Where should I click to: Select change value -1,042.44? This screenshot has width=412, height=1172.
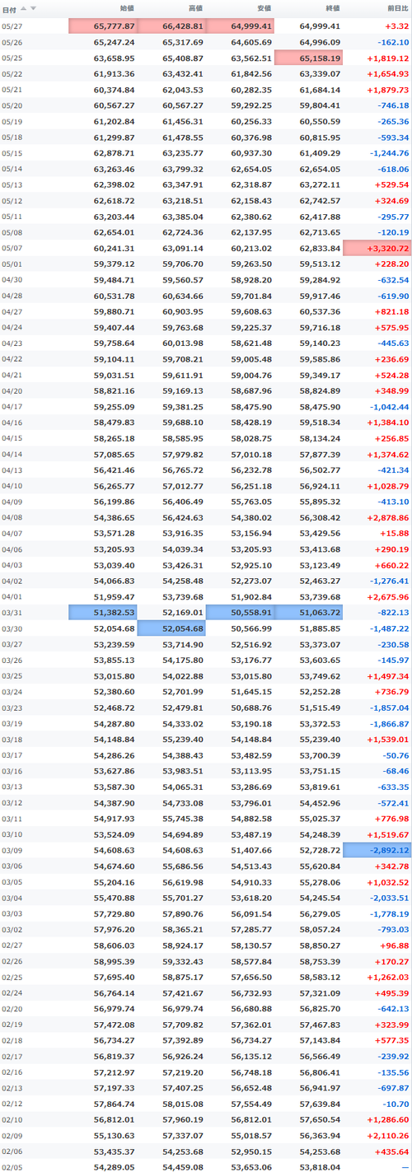(390, 408)
